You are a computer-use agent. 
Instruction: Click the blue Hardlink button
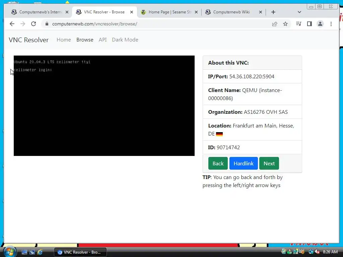tap(244, 163)
